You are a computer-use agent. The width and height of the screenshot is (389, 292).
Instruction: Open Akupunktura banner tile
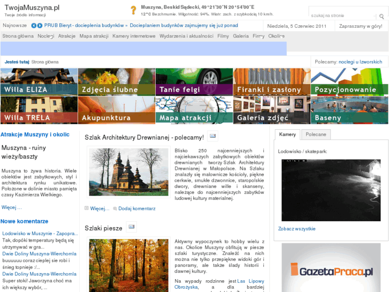tap(117, 110)
